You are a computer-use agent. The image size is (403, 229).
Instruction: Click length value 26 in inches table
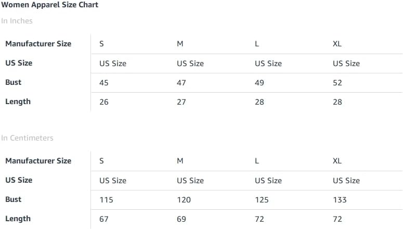tap(104, 102)
